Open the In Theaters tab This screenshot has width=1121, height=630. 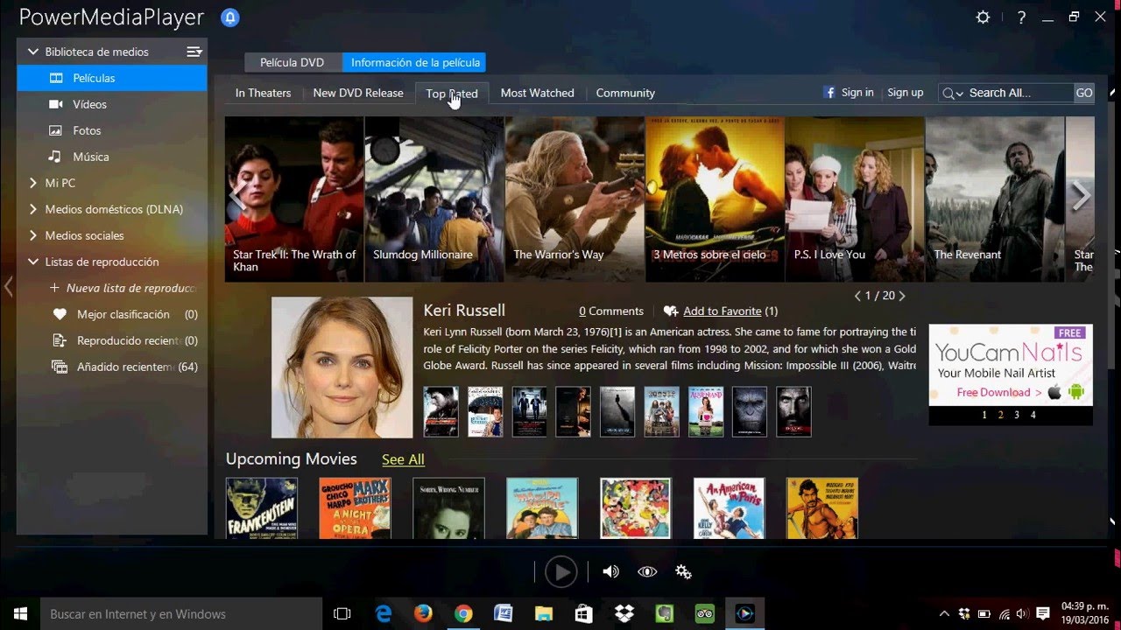click(263, 93)
